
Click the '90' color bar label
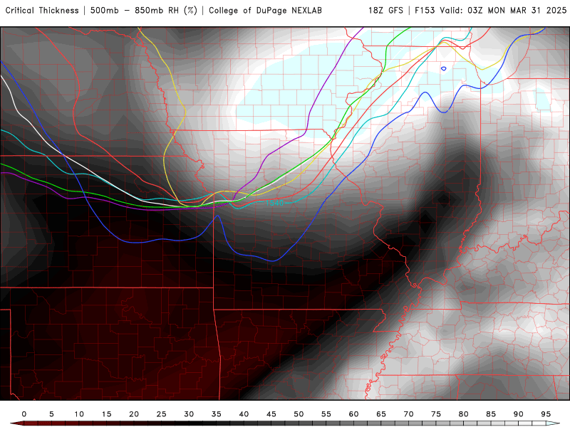click(x=519, y=414)
